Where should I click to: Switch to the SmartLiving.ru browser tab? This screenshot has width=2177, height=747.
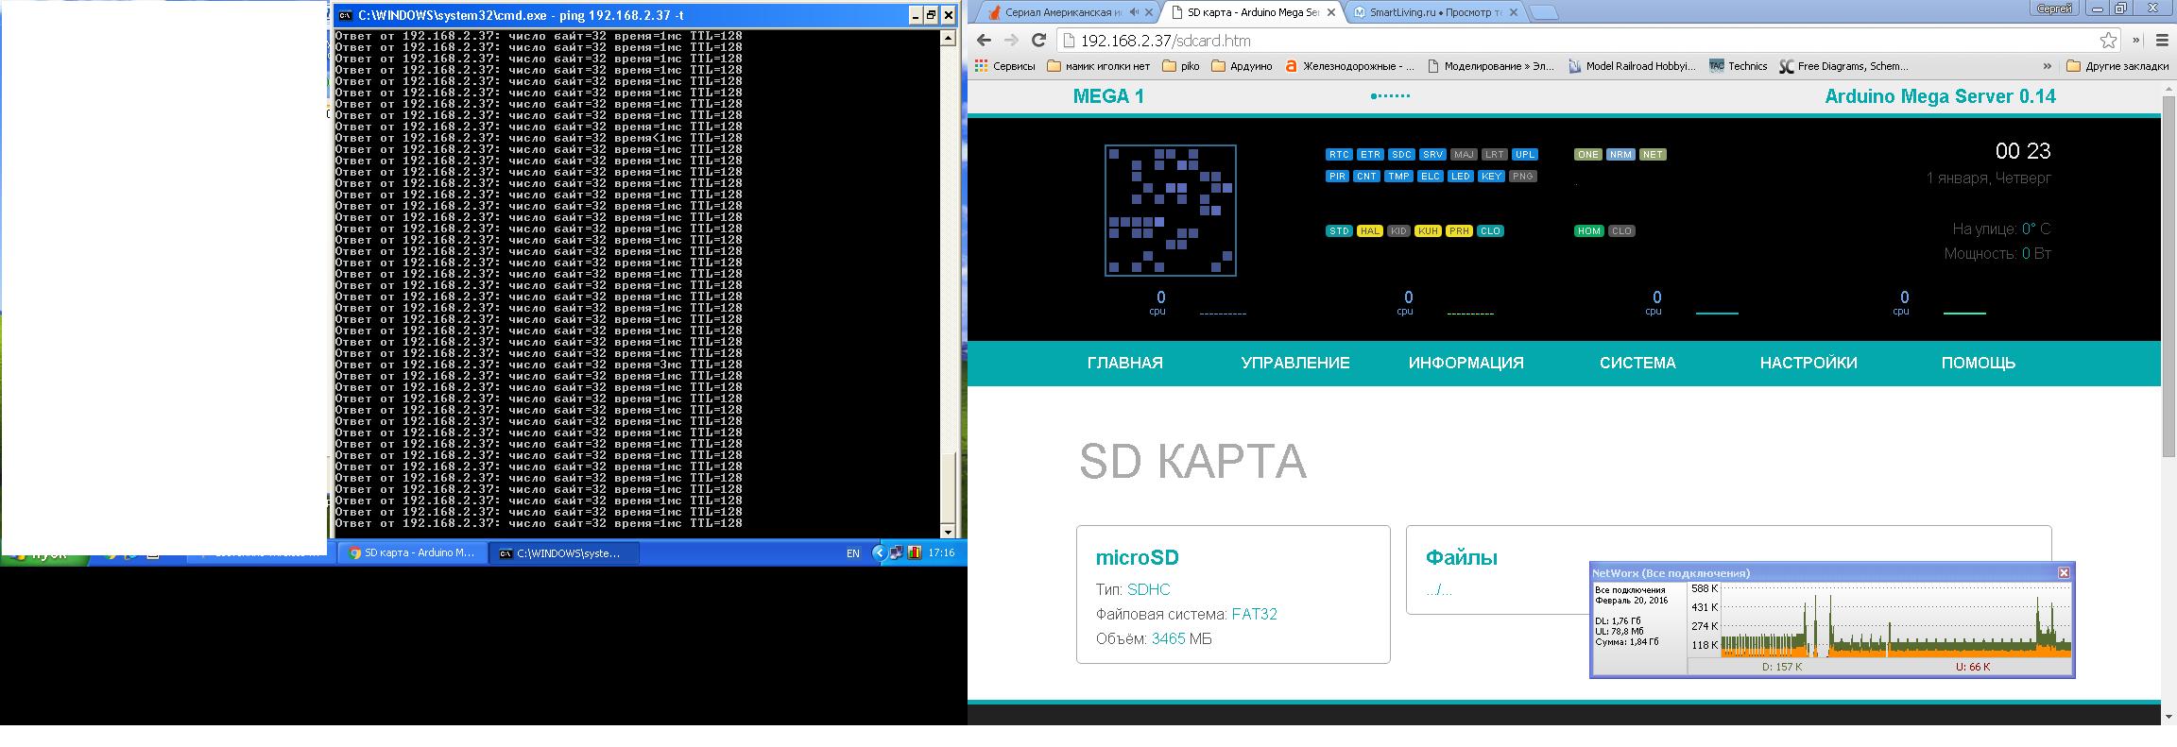point(1433,12)
